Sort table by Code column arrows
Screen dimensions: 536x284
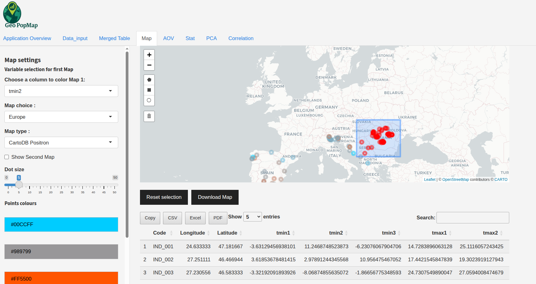[x=171, y=233]
